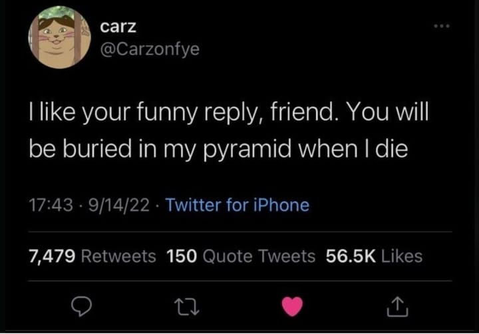
Task: Click the word "Retweets" label
Action: [x=118, y=256]
